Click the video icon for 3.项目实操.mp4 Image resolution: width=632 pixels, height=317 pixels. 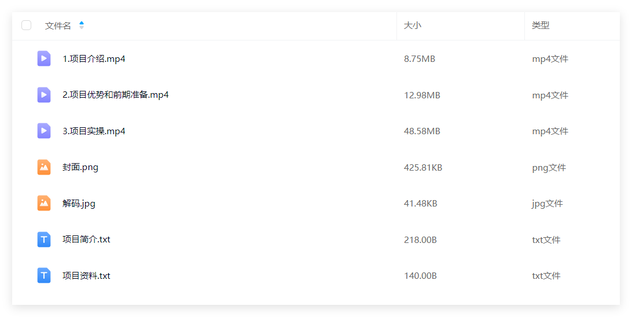click(x=44, y=131)
